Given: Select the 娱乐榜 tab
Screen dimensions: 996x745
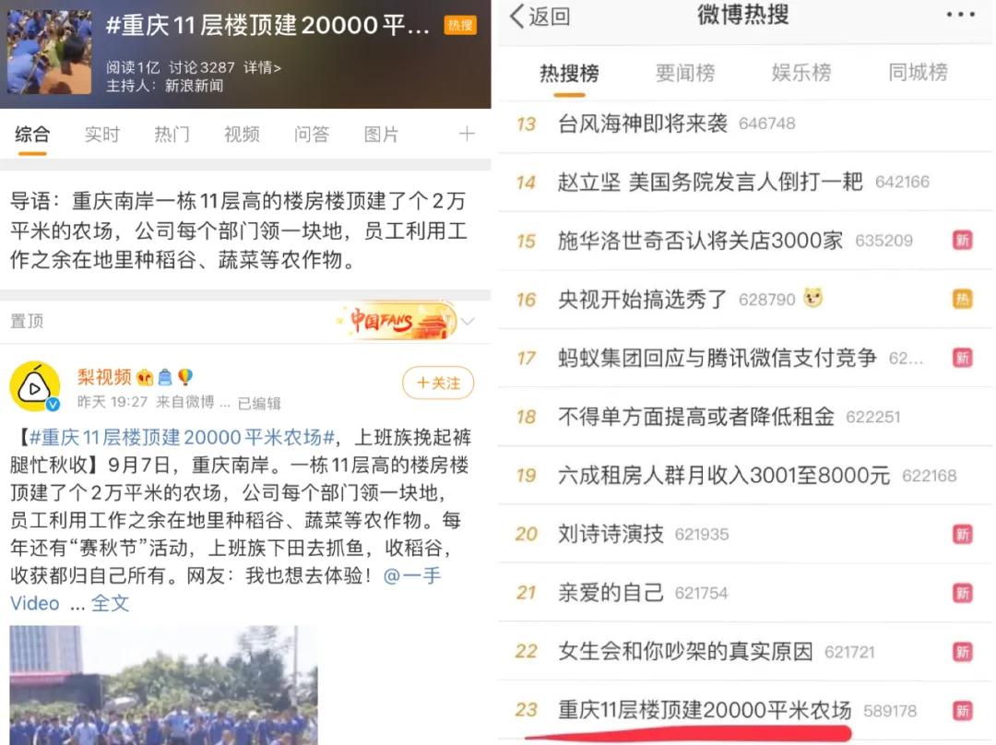Looking at the screenshot, I should click(800, 73).
